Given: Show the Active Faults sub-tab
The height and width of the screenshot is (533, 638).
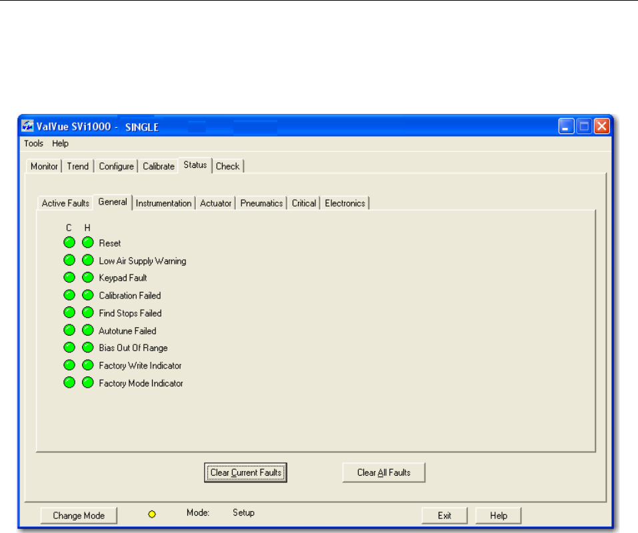Looking at the screenshot, I should point(65,203).
